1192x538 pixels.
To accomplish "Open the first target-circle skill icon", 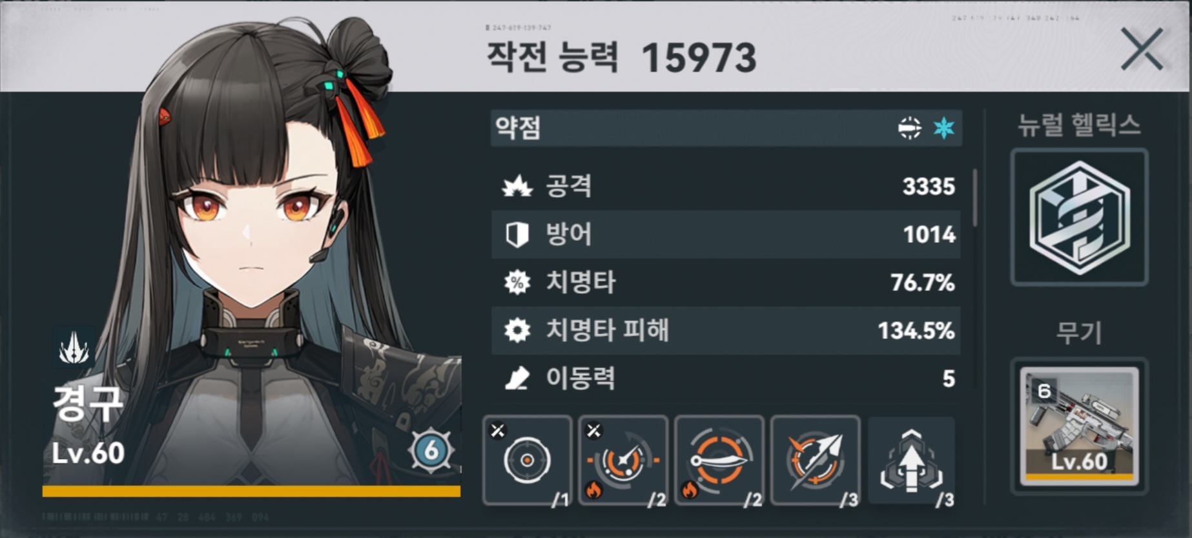I will pos(527,460).
